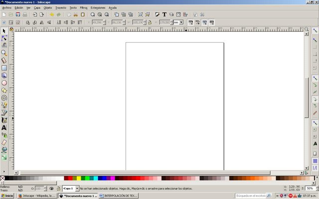Select the Ellipse circle tool
The width and height of the screenshot is (319, 199).
click(x=4, y=83)
